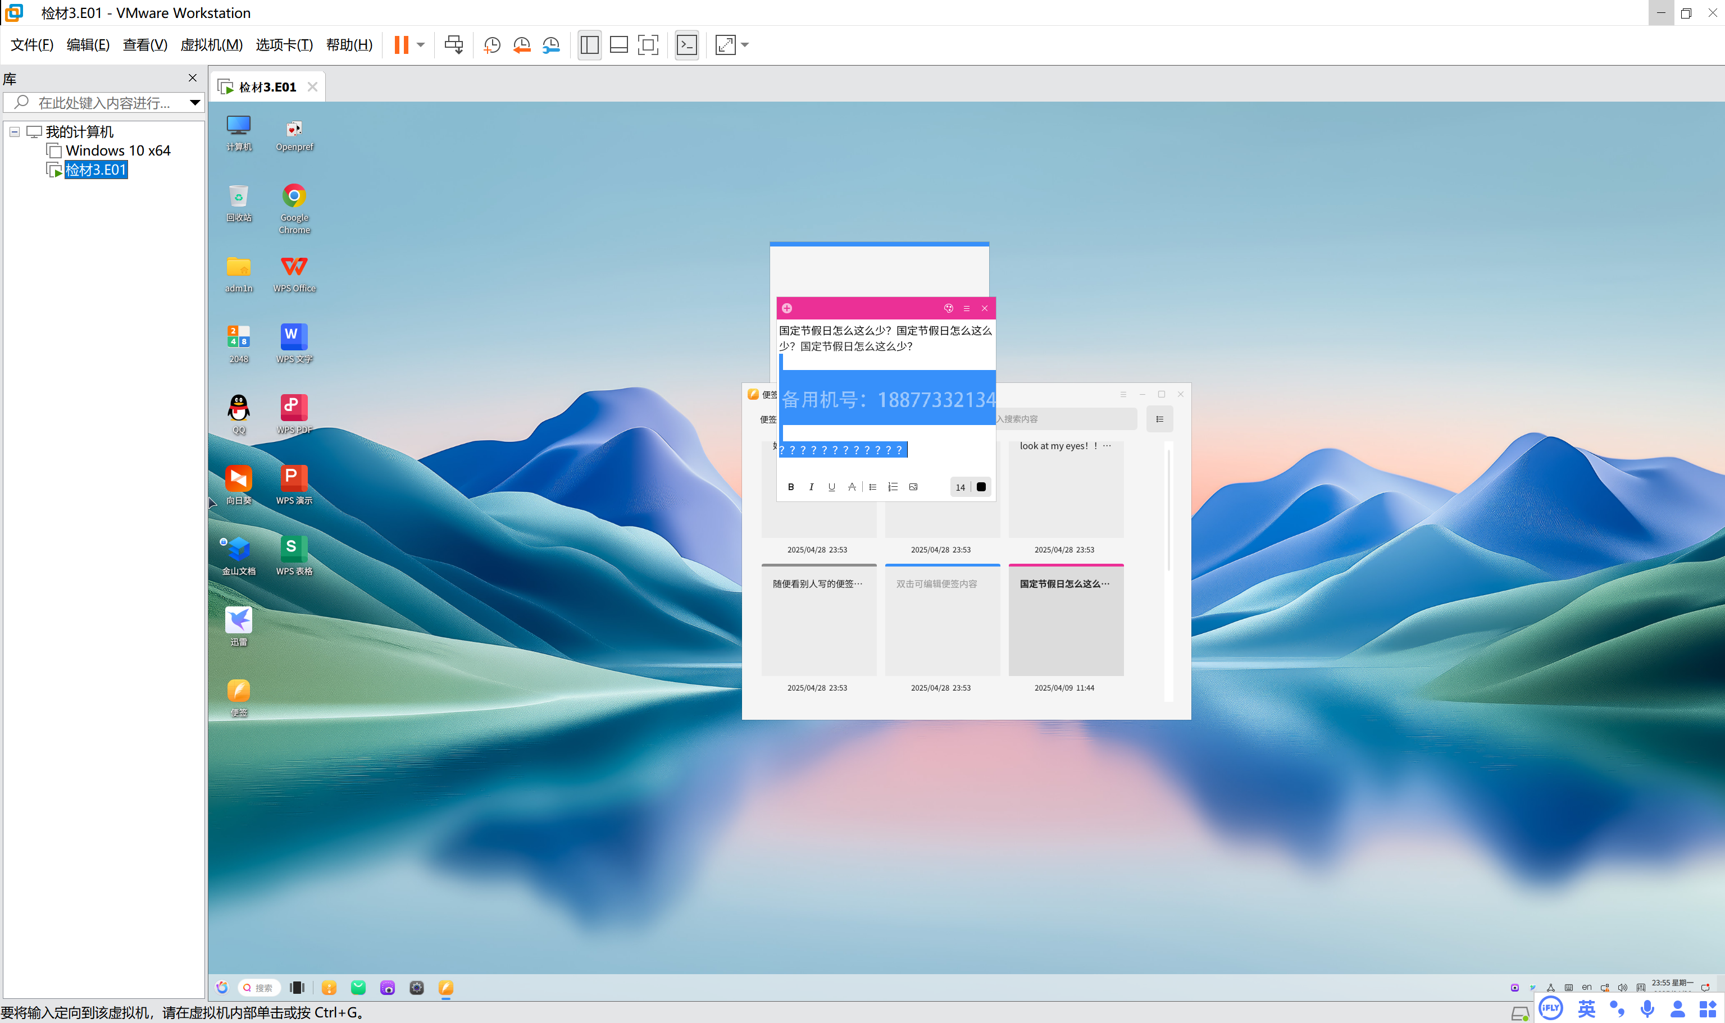This screenshot has height=1023, width=1725.
Task: Select Windows 10 x64 in library
Action: pos(117,150)
